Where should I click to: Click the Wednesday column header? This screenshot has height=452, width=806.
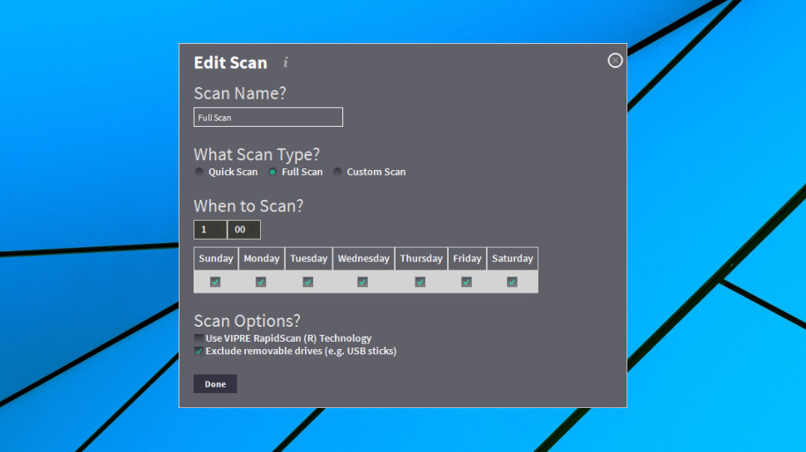point(363,259)
